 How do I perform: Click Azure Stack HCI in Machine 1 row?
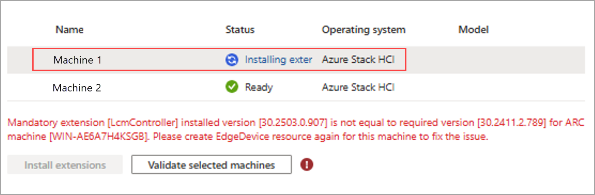pos(358,60)
